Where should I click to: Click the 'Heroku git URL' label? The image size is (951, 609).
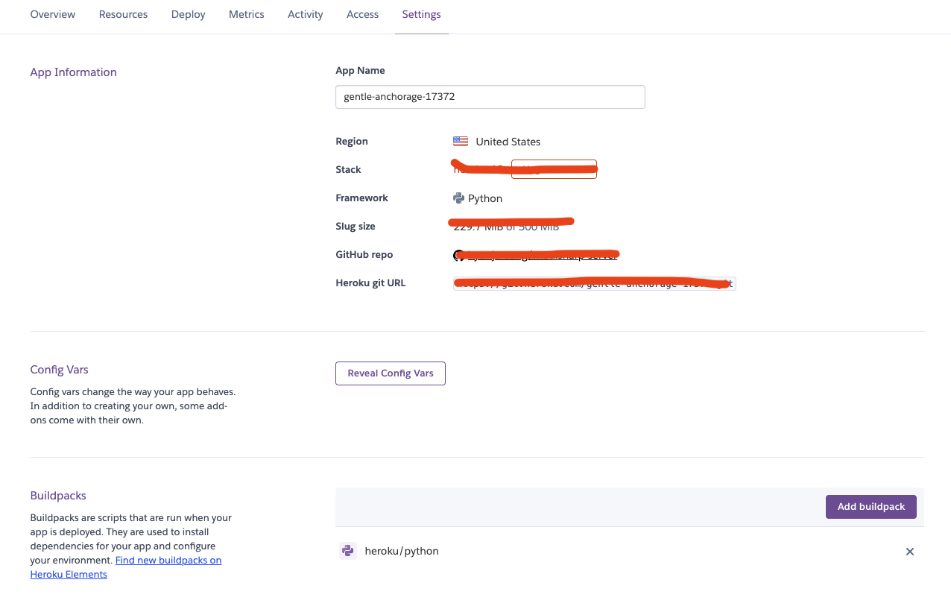pos(370,283)
